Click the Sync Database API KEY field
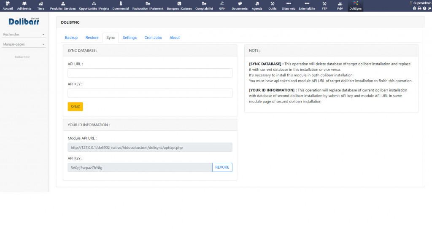Image resolution: width=432 pixels, height=229 pixels. pos(150,93)
